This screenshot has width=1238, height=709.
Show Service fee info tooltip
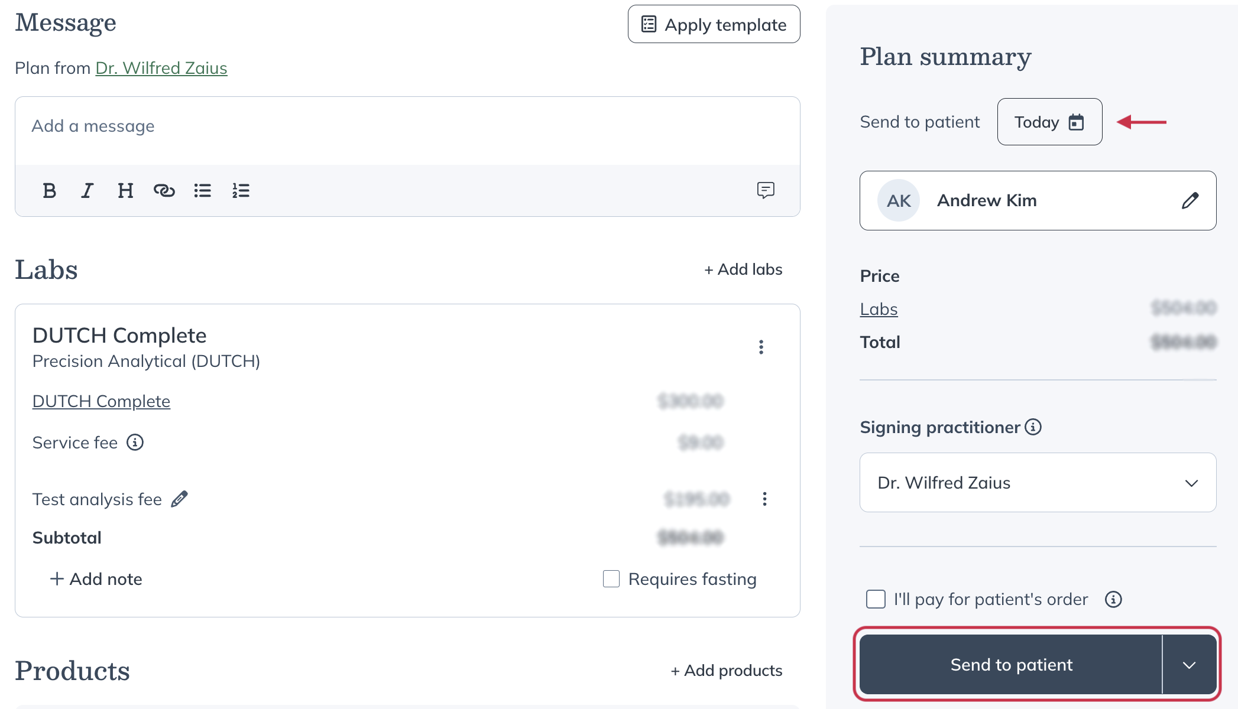(135, 442)
